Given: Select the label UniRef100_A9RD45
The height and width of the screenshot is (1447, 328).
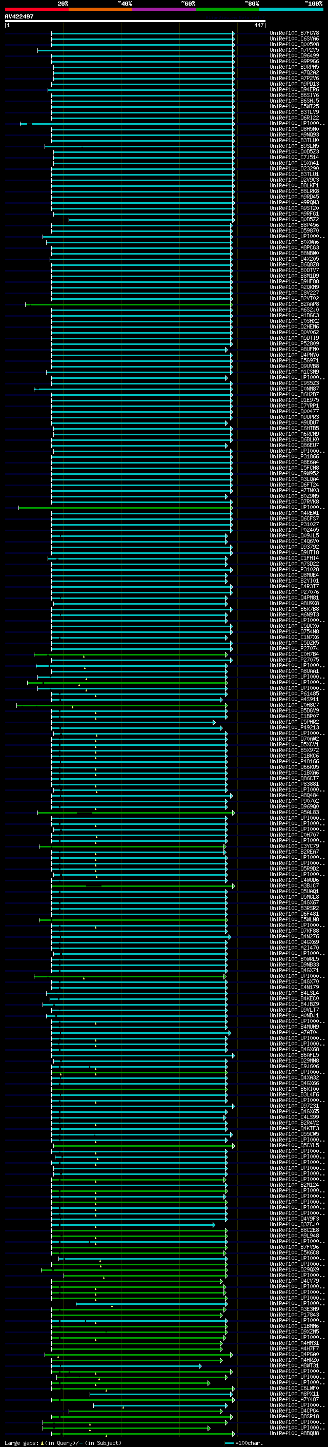Looking at the screenshot, I should 294,197.
